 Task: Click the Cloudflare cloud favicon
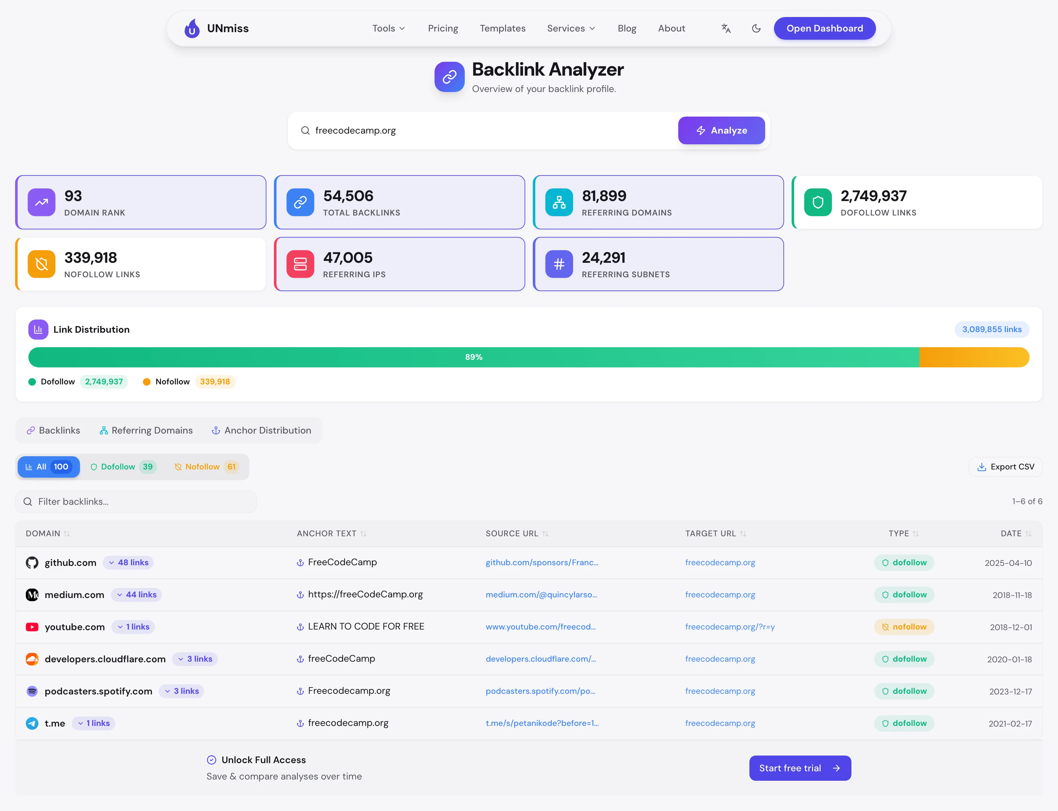[32, 659]
